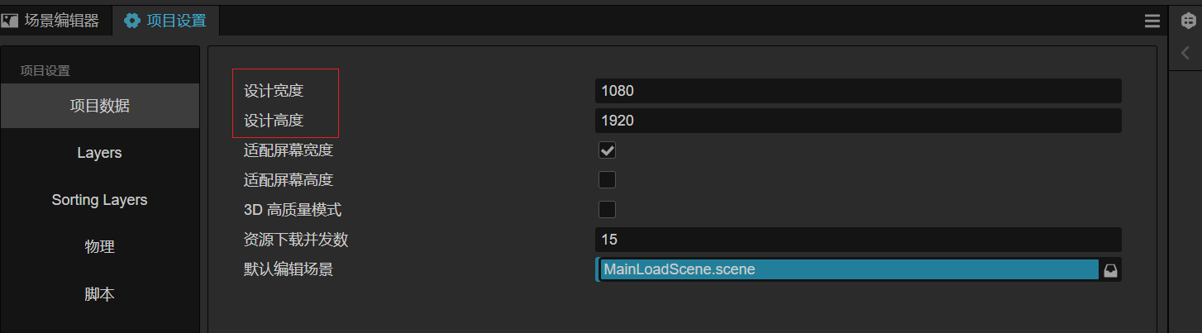Click the 资源下载并发数 field showing 15
This screenshot has width=1202, height=333.
coord(857,240)
